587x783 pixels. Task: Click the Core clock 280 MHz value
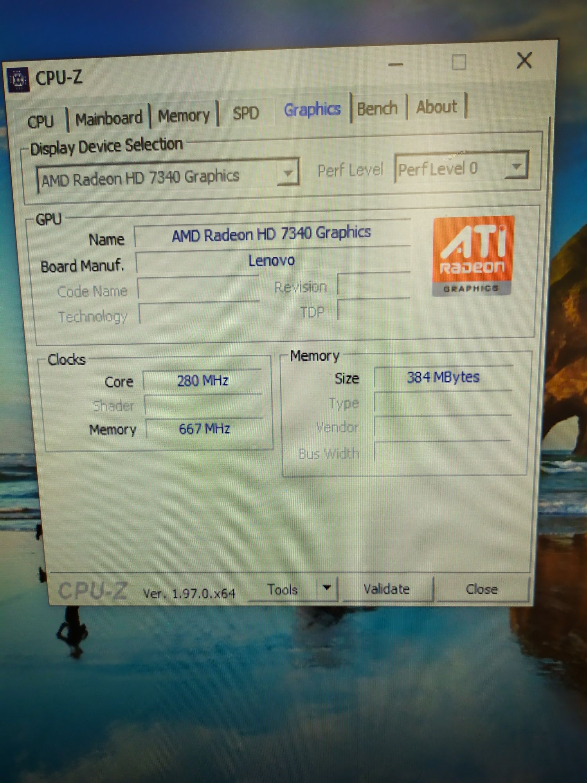coord(203,381)
